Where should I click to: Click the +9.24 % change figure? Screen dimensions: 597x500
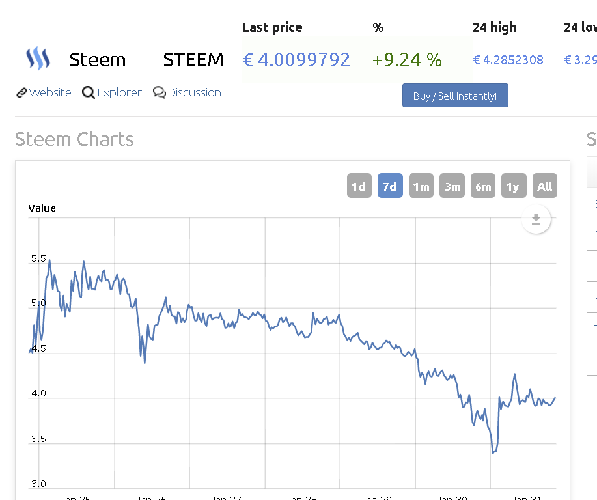(407, 59)
